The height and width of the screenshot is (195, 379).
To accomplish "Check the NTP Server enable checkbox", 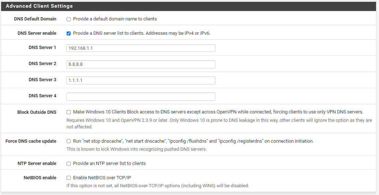I will (68, 164).
